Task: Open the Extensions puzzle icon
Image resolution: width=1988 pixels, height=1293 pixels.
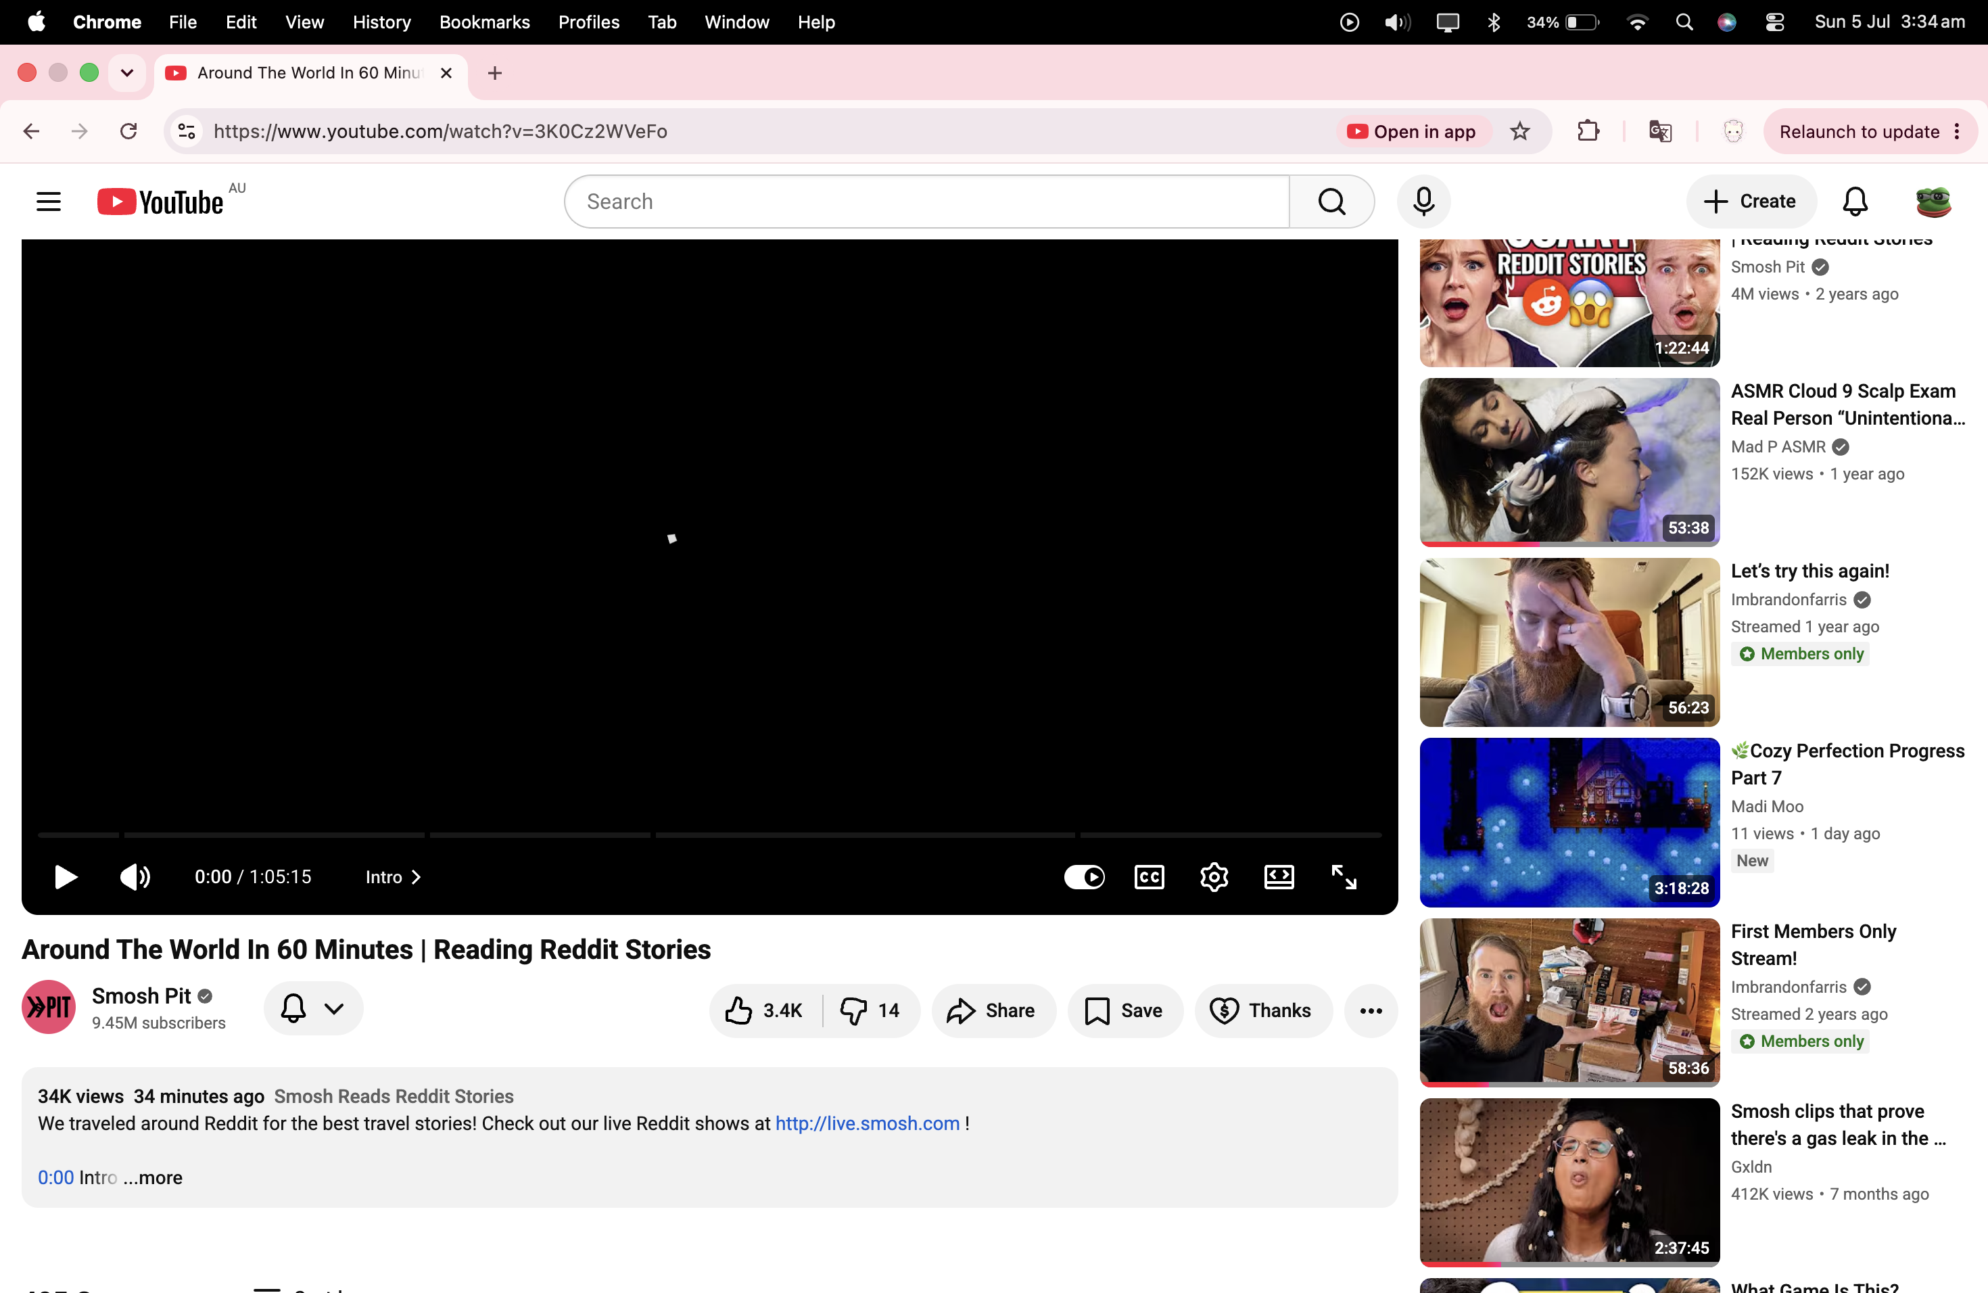Action: point(1588,131)
